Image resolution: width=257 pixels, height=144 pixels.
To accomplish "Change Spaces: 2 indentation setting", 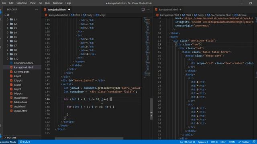I will (x=203, y=142).
